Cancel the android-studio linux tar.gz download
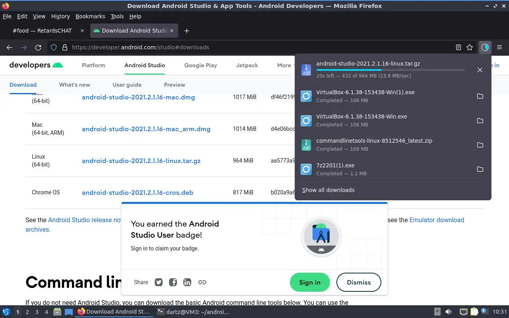This screenshot has width=509, height=318. [480, 70]
